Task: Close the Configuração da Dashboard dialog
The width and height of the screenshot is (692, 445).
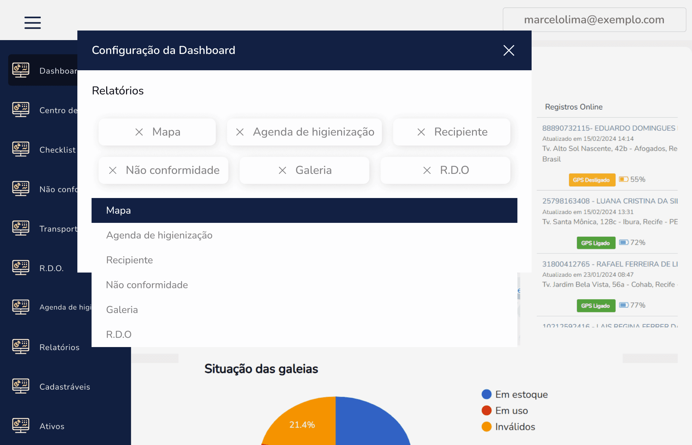Action: click(x=509, y=50)
